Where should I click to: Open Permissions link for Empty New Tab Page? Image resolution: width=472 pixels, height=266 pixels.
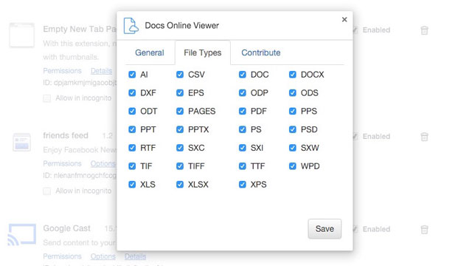(62, 71)
